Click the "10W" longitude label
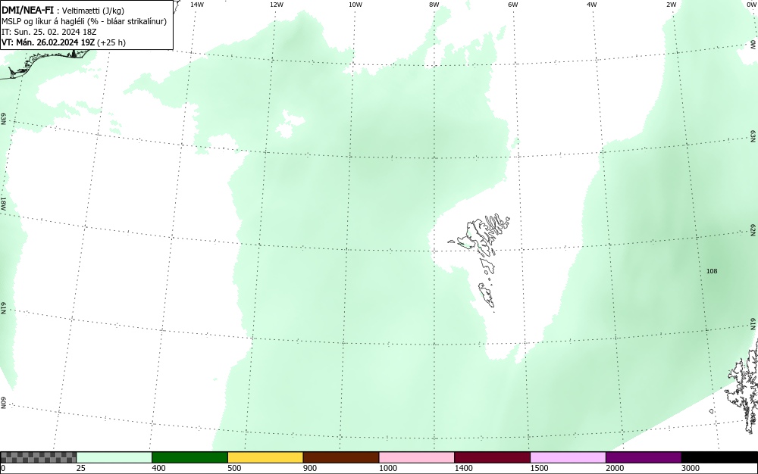 click(x=356, y=5)
